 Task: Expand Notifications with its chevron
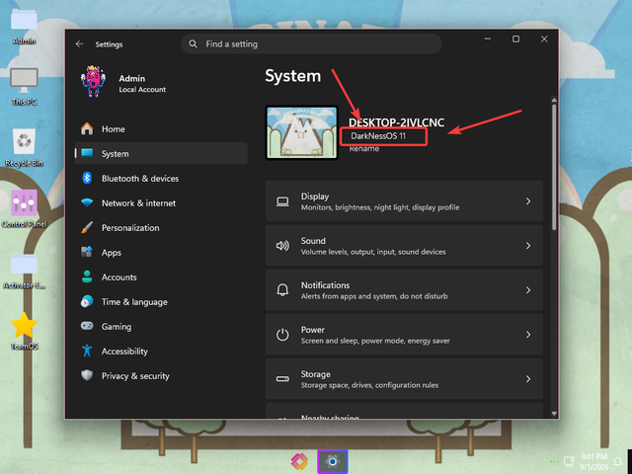pos(528,289)
